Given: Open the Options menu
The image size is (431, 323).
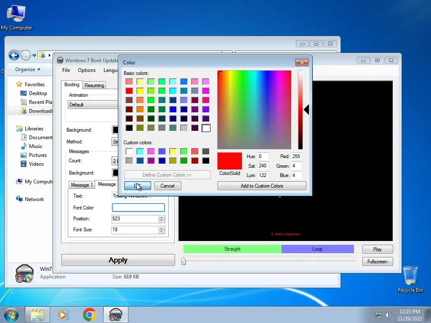Looking at the screenshot, I should (x=87, y=70).
